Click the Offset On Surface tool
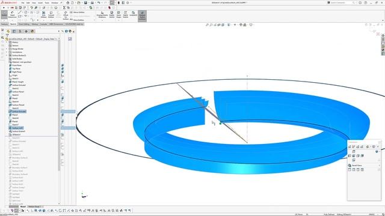The image size is (385, 216). coord(66,15)
